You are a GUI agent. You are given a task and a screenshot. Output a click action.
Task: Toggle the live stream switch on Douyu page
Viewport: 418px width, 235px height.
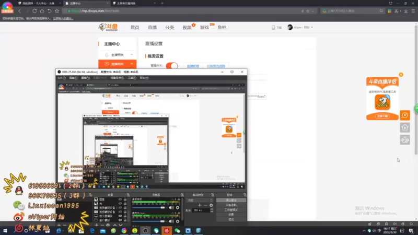172,66
